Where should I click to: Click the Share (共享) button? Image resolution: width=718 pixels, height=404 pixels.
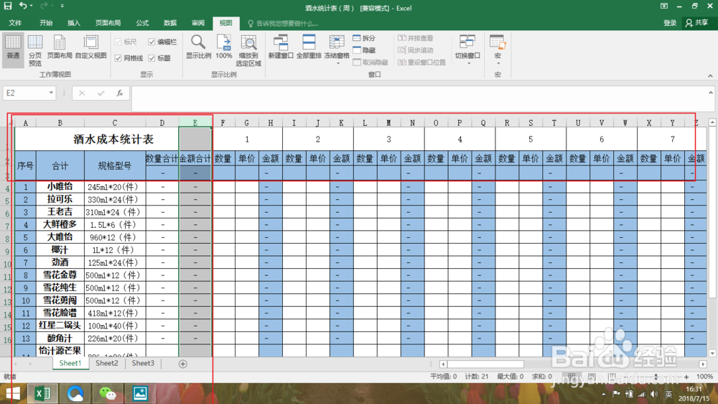click(697, 23)
